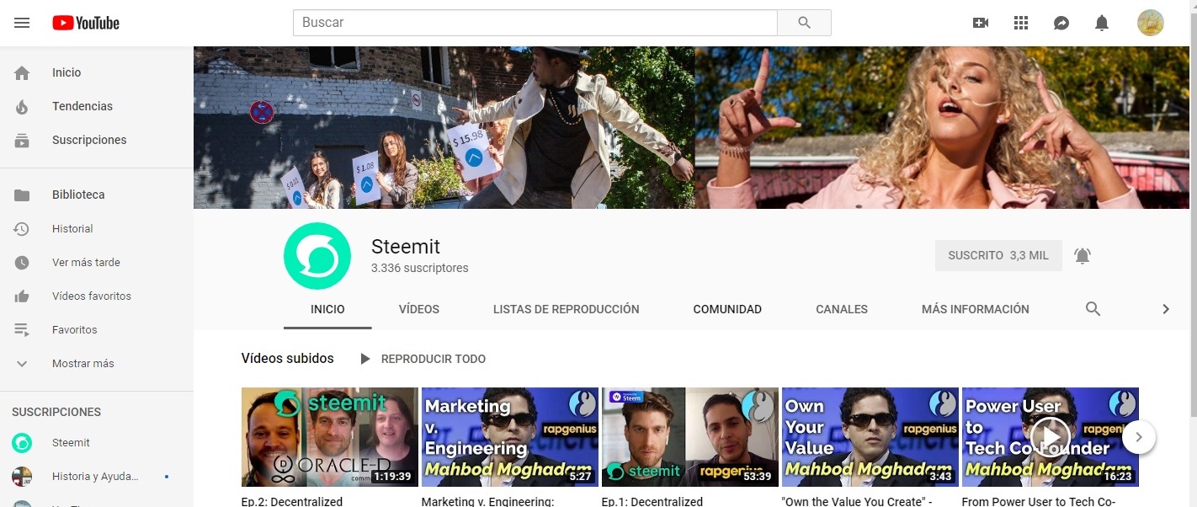Open Marketing v. Engineering thumbnail
The image size is (1197, 507).
[510, 437]
